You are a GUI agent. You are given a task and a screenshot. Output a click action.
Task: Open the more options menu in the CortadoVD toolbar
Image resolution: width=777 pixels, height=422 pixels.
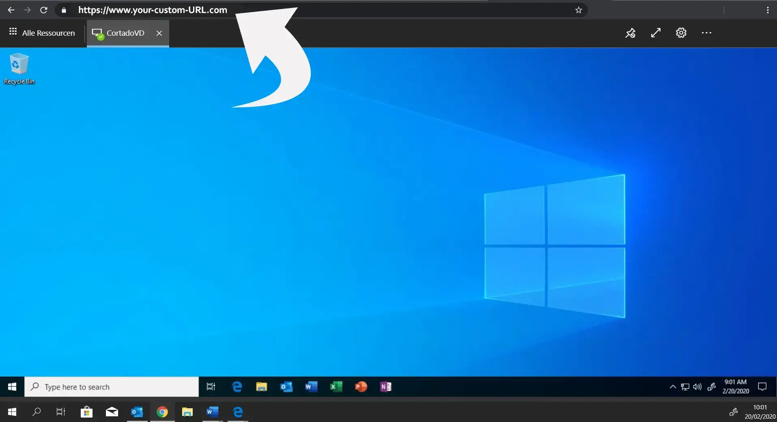point(706,33)
